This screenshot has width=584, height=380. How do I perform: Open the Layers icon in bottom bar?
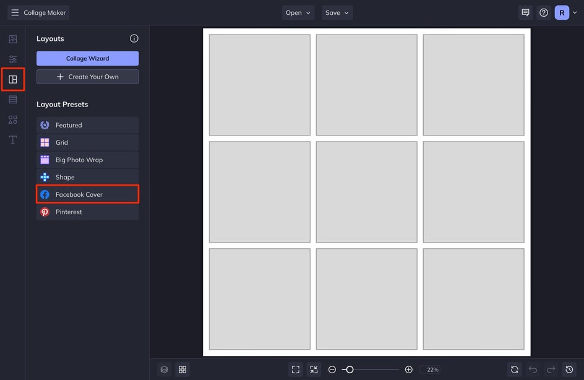[165, 369]
